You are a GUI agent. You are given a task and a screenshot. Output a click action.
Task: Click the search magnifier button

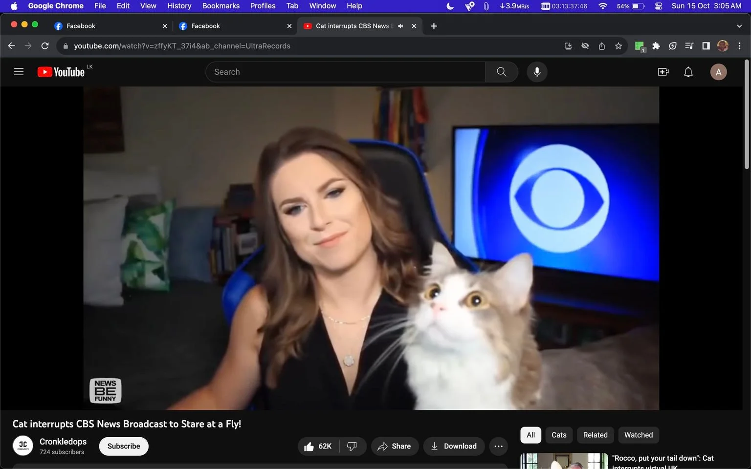[501, 72]
